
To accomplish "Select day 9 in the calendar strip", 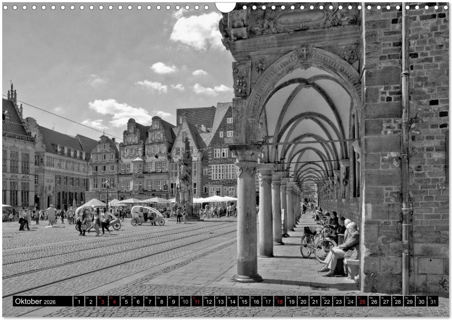I will click(173, 301).
